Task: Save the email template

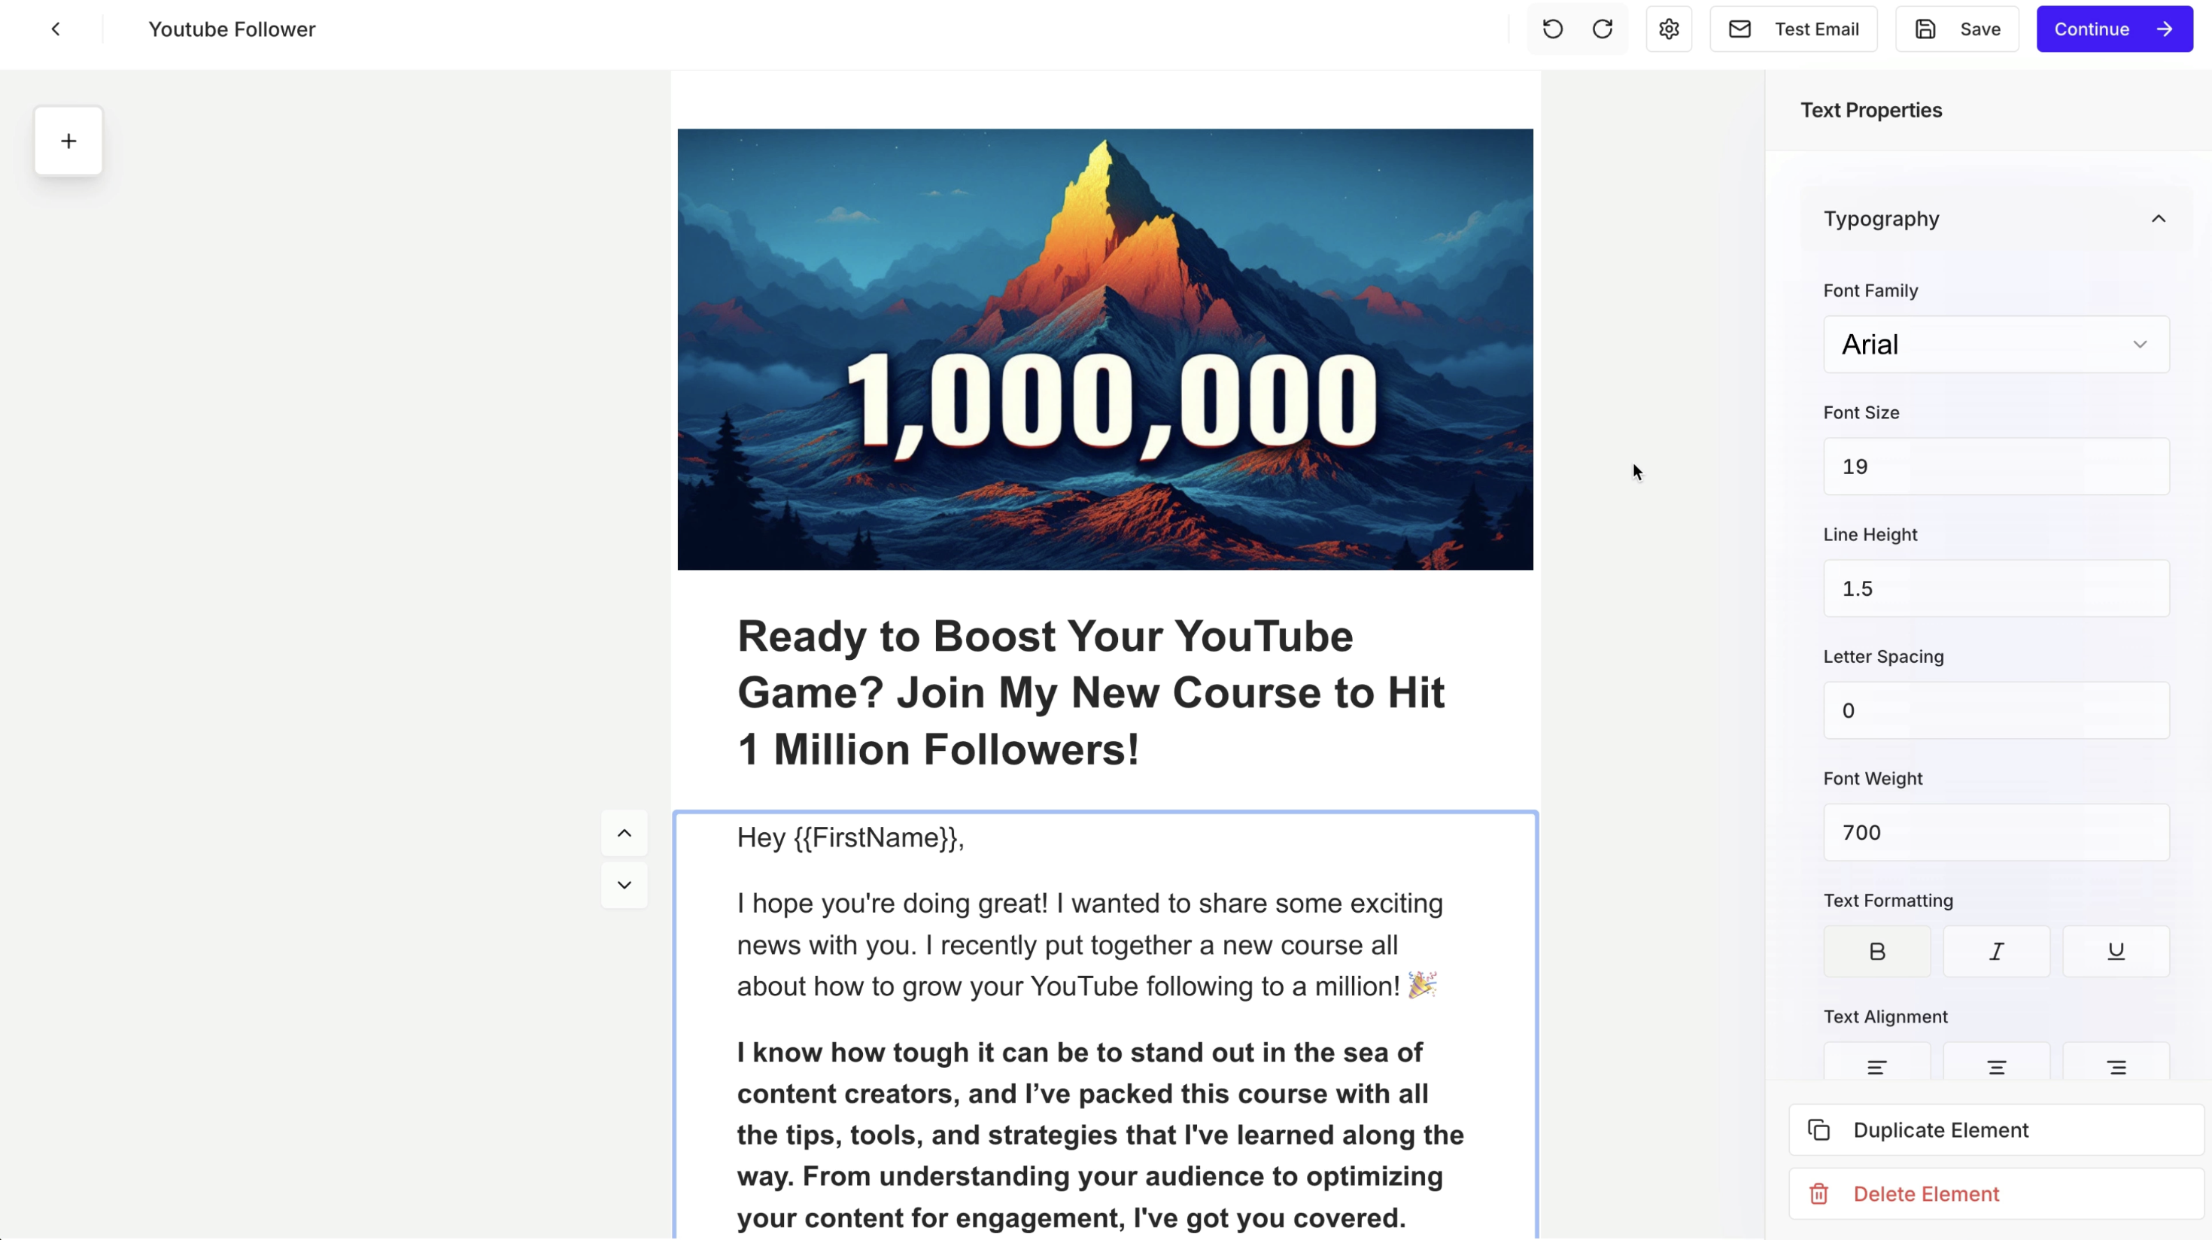Action: [1957, 29]
